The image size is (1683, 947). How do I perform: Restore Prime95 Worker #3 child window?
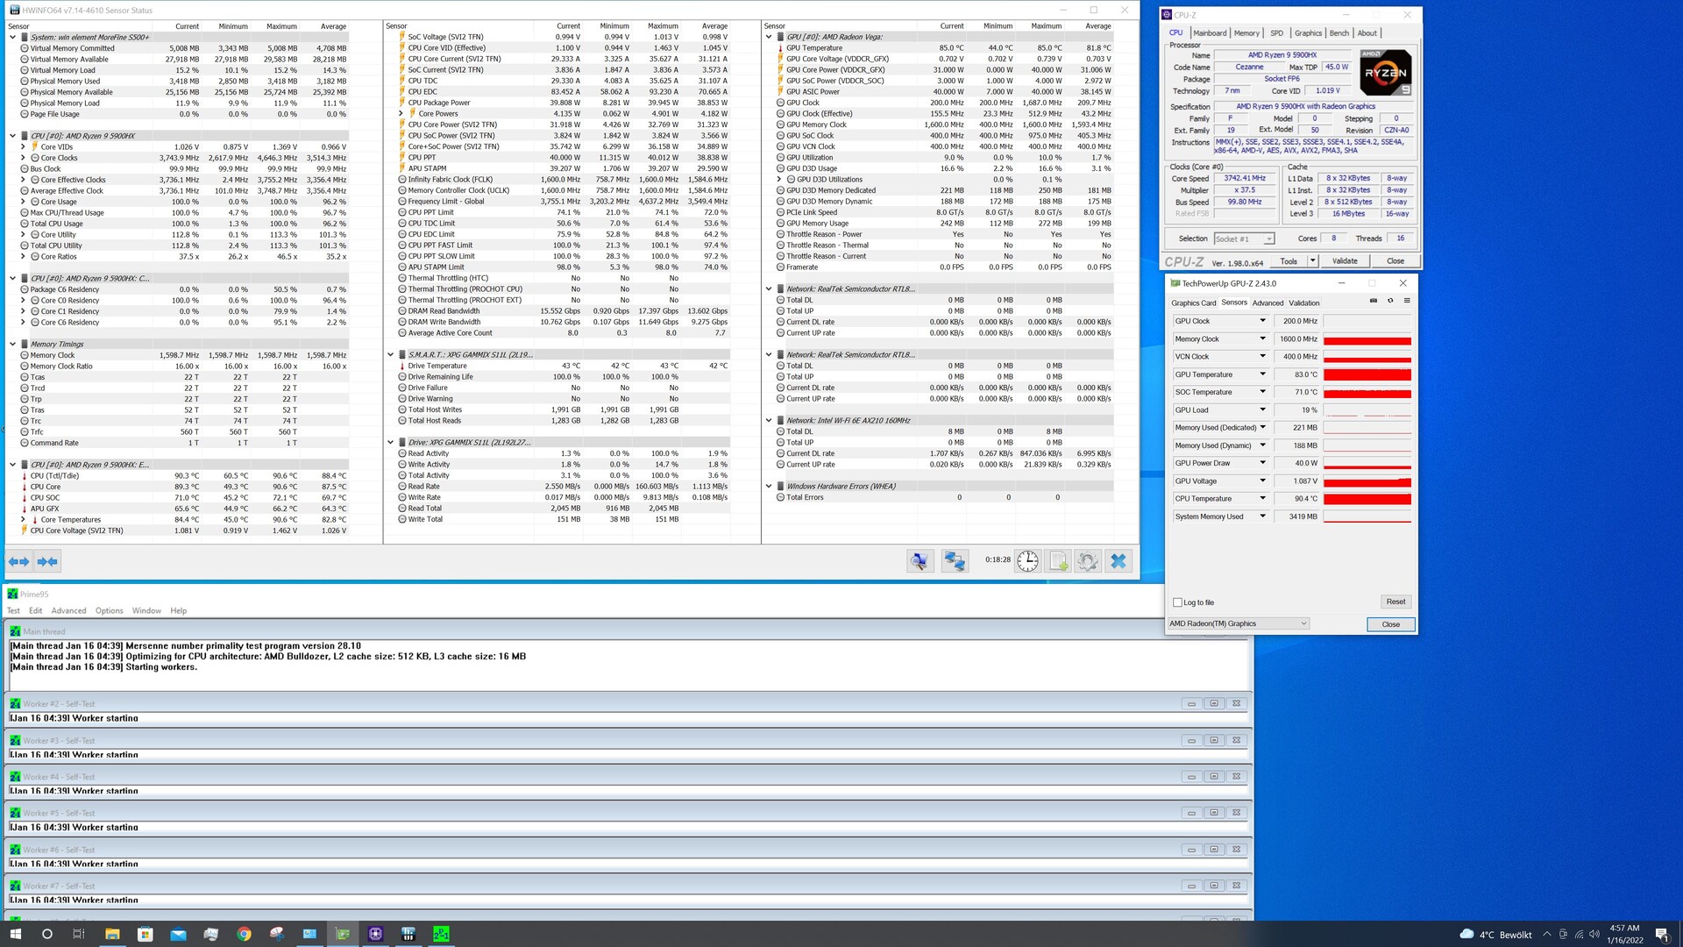click(1214, 740)
